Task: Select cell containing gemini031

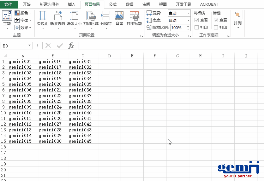Action: (83, 61)
